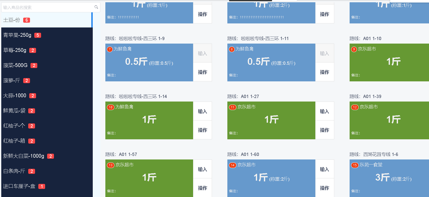Click red badge 5 next to 青苹果-250g
The height and width of the screenshot is (197, 429).
pyautogui.click(x=38, y=35)
